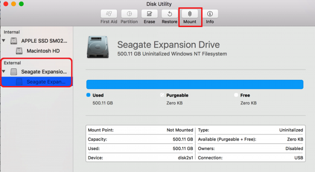The height and width of the screenshot is (172, 315).
Task: Click the Used: row value 500.11 GB
Action: click(183, 148)
